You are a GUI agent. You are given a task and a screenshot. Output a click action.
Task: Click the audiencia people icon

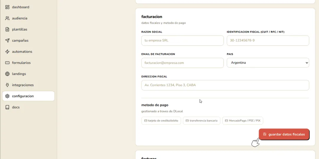(7, 18)
